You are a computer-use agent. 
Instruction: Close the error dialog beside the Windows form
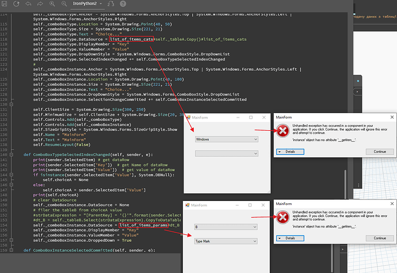point(392,117)
